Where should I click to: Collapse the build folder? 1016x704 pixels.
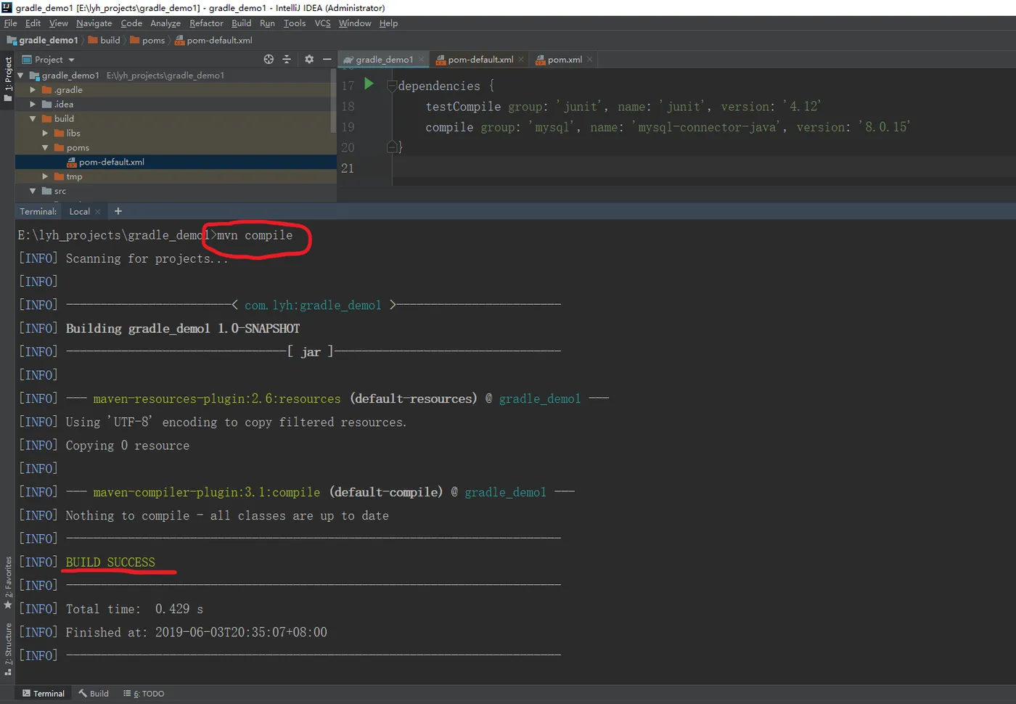point(33,119)
